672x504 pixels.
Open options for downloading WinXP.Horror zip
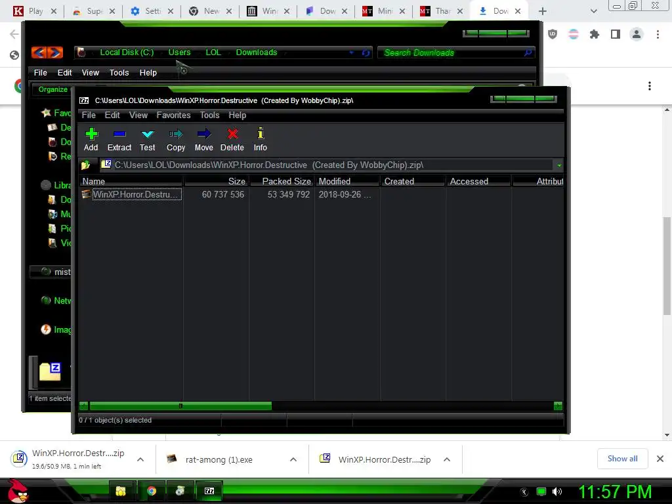[140, 459]
